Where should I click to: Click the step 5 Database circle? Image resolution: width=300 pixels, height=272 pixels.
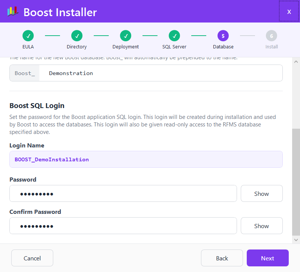pos(223,36)
